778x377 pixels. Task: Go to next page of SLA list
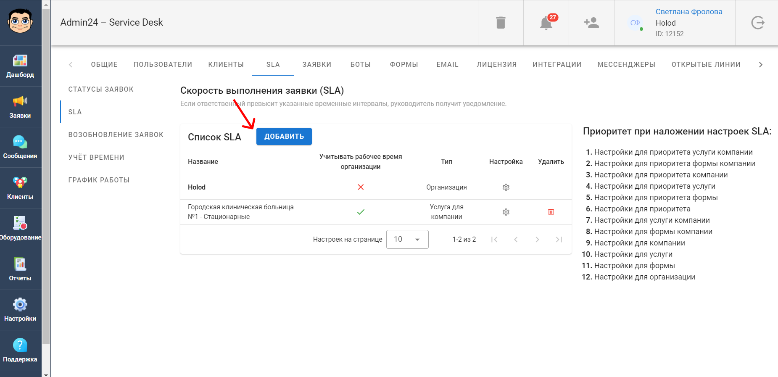(537, 240)
